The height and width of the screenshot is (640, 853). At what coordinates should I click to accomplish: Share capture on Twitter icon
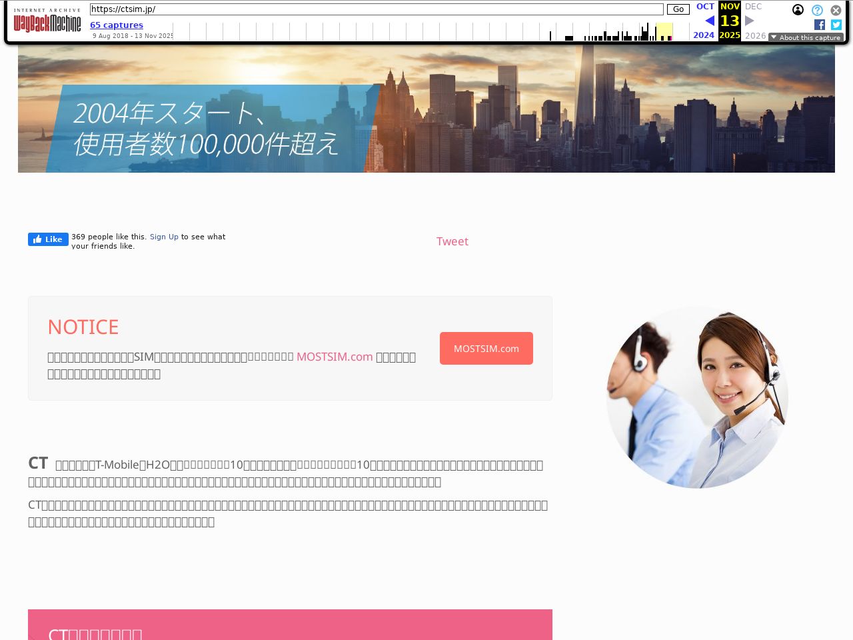836,25
